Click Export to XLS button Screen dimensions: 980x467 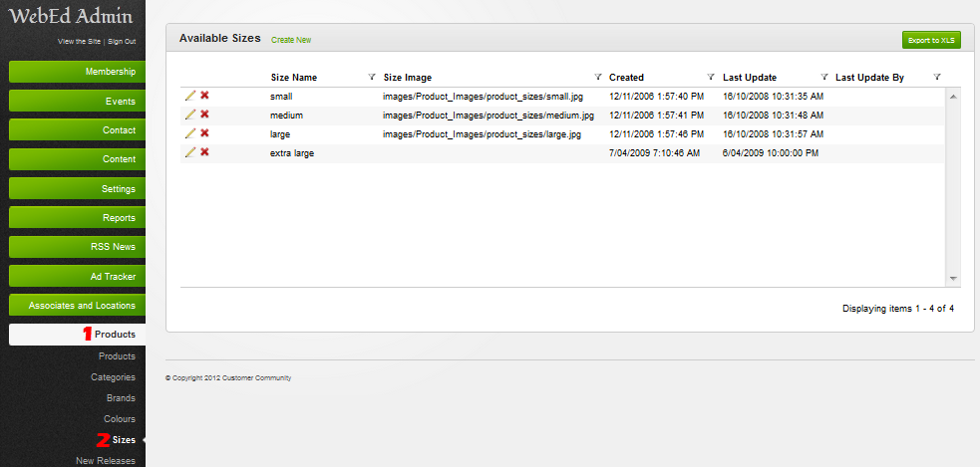[x=931, y=40]
